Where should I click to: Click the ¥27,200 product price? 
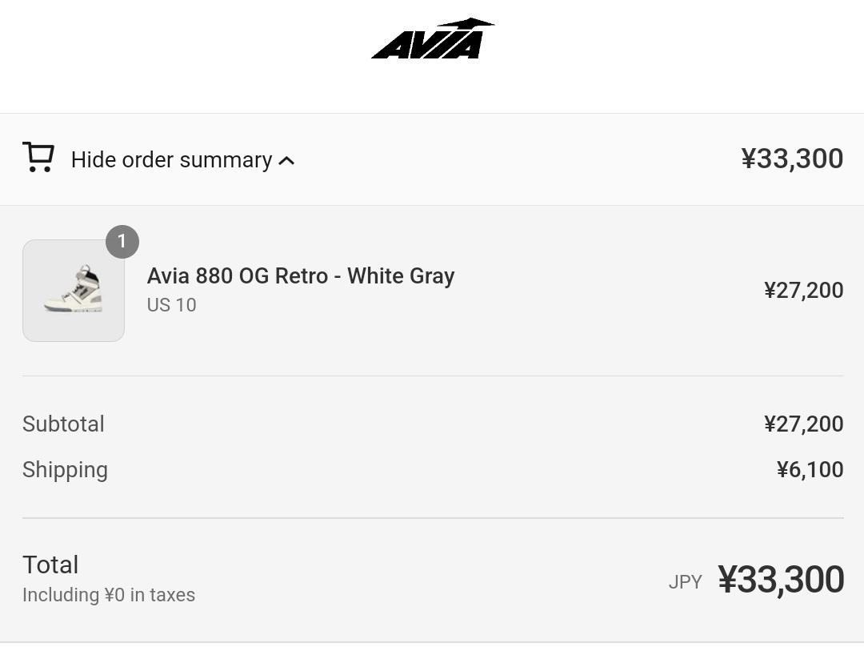coord(803,290)
